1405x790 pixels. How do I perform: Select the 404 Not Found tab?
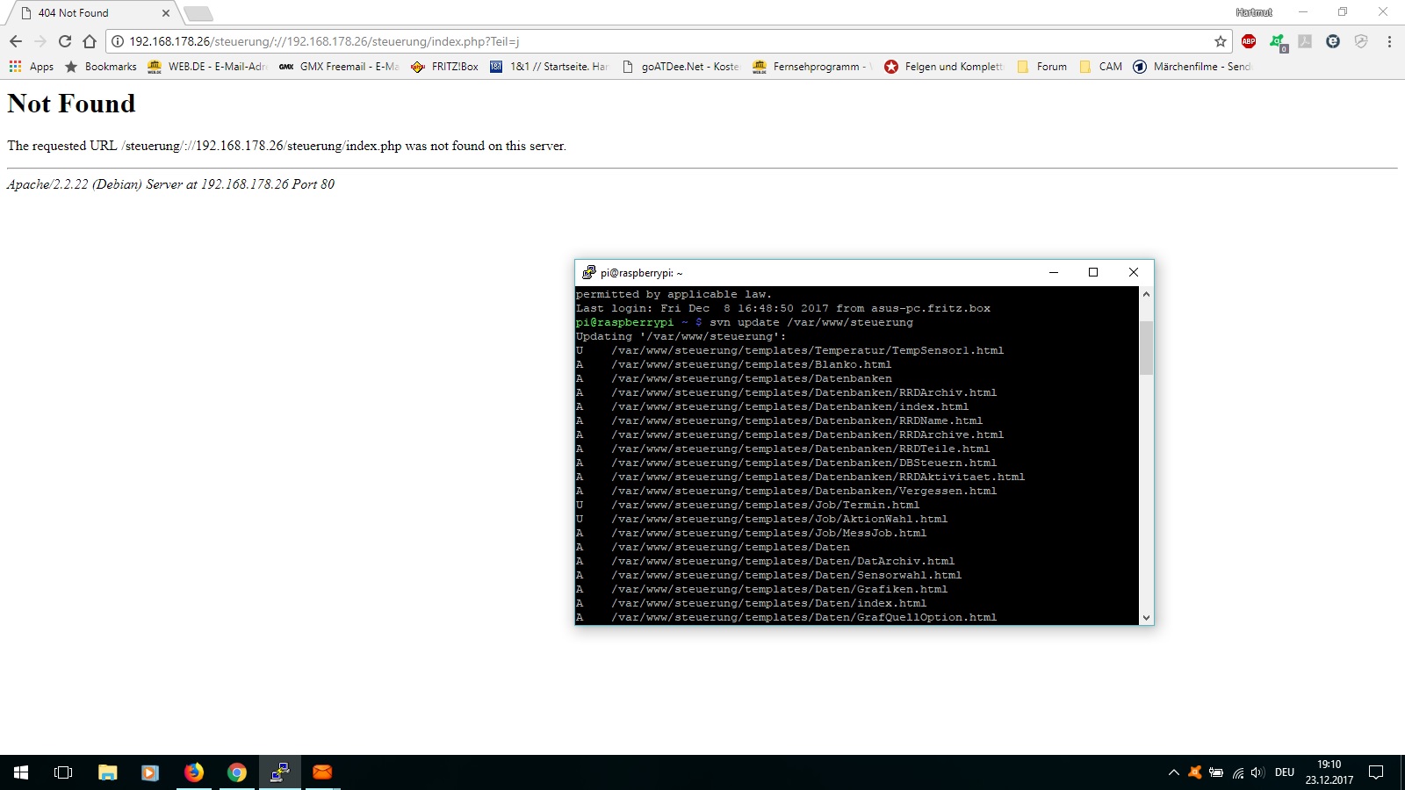pyautogui.click(x=88, y=13)
